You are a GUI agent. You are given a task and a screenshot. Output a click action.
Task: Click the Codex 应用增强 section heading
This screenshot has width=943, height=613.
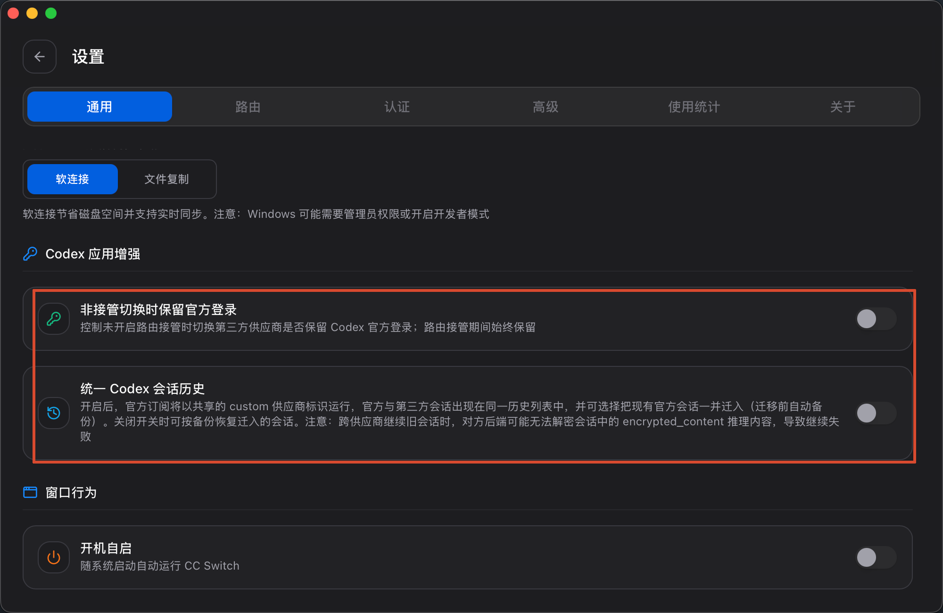[93, 254]
